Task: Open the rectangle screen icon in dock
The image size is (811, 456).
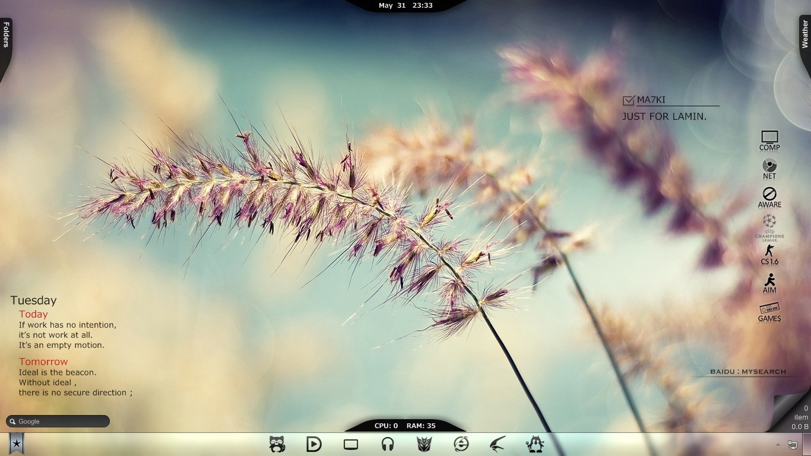Action: [x=351, y=444]
